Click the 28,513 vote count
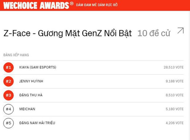Screen dimensions: 190x140 (x=173, y=67)
